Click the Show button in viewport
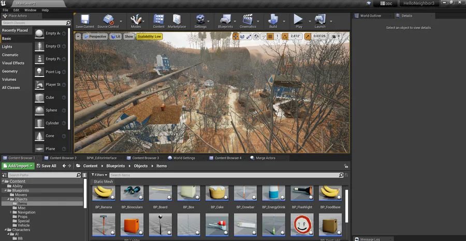This screenshot has width=466, height=241. [x=129, y=37]
